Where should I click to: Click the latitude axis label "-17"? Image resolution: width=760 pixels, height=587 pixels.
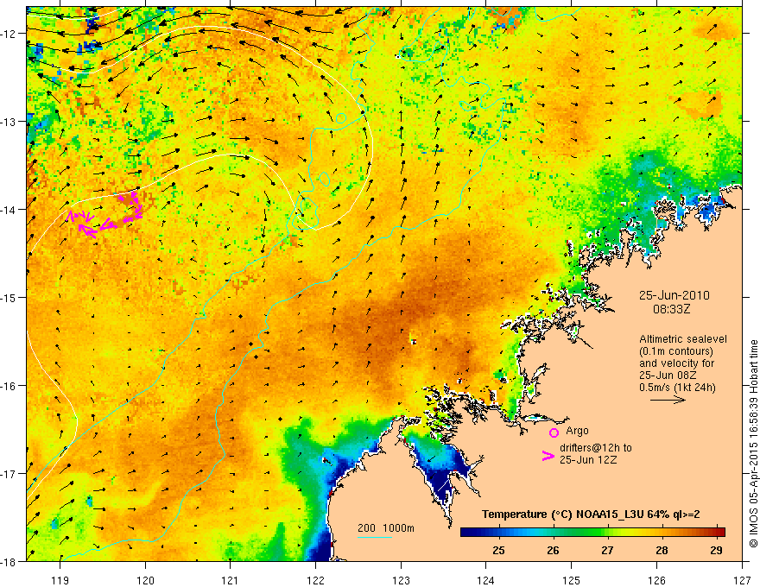tap(9, 474)
